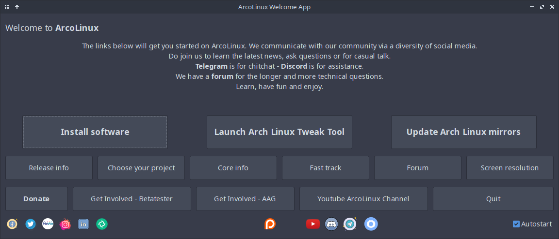The image size is (559, 239).
Task: Open the Telegram paper plane icon
Action: click(x=350, y=224)
